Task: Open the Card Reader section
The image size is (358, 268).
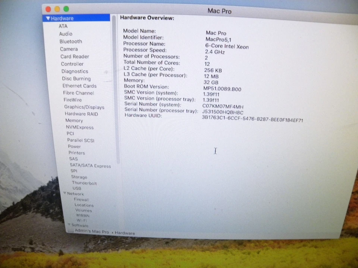Action: click(75, 56)
